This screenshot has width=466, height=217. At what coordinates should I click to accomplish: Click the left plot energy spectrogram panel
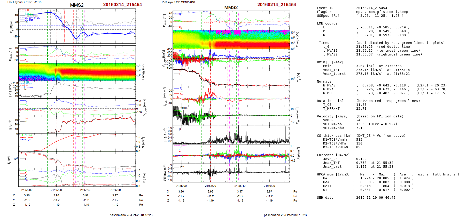(x=77, y=72)
